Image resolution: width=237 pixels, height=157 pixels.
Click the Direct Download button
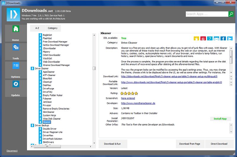click(x=219, y=144)
